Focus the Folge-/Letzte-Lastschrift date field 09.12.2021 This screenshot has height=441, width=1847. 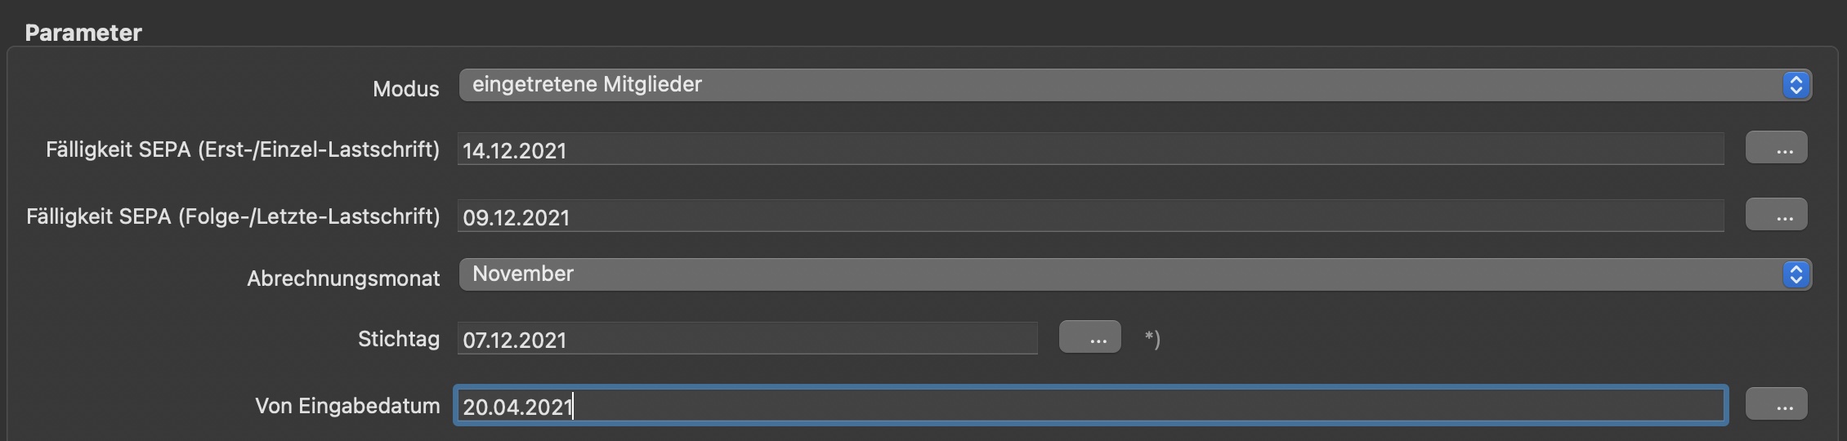point(1090,216)
